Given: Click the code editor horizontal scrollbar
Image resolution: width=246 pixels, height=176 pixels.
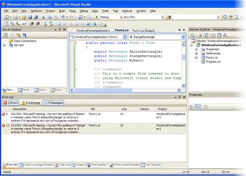Looking at the screenshot, I should click(x=125, y=90).
